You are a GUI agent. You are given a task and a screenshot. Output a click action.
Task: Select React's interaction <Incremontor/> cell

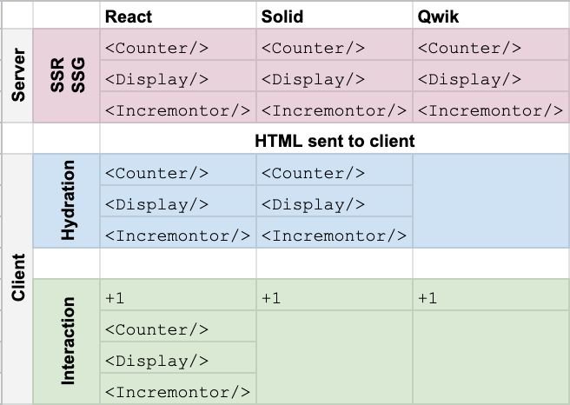[178, 392]
